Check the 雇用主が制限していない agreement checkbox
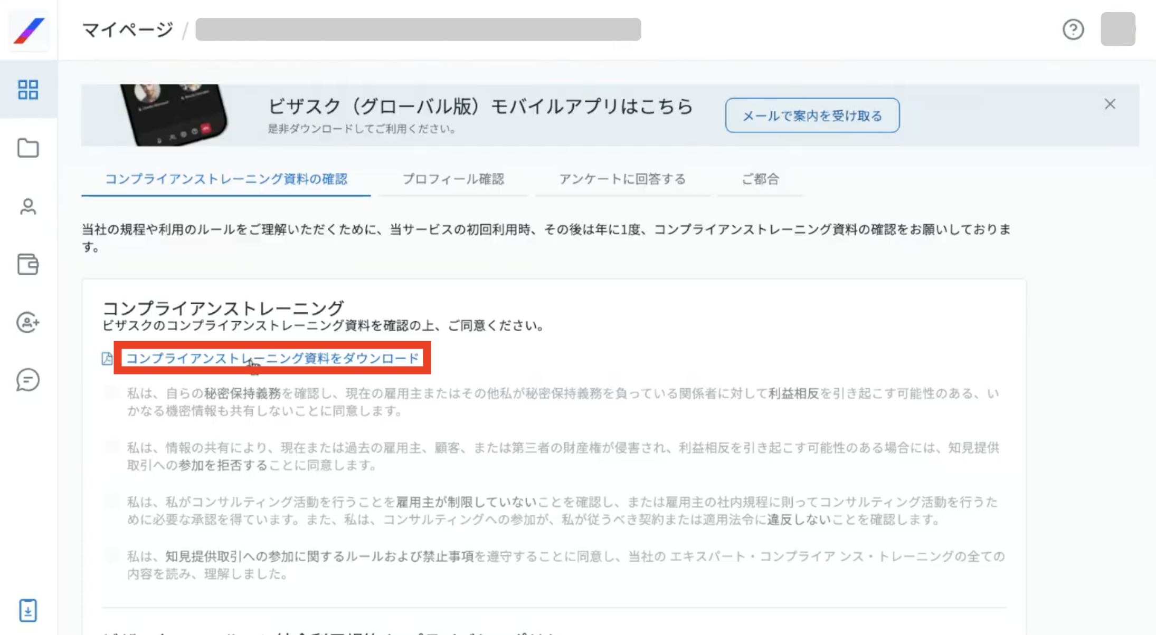This screenshot has width=1156, height=635. tap(111, 501)
